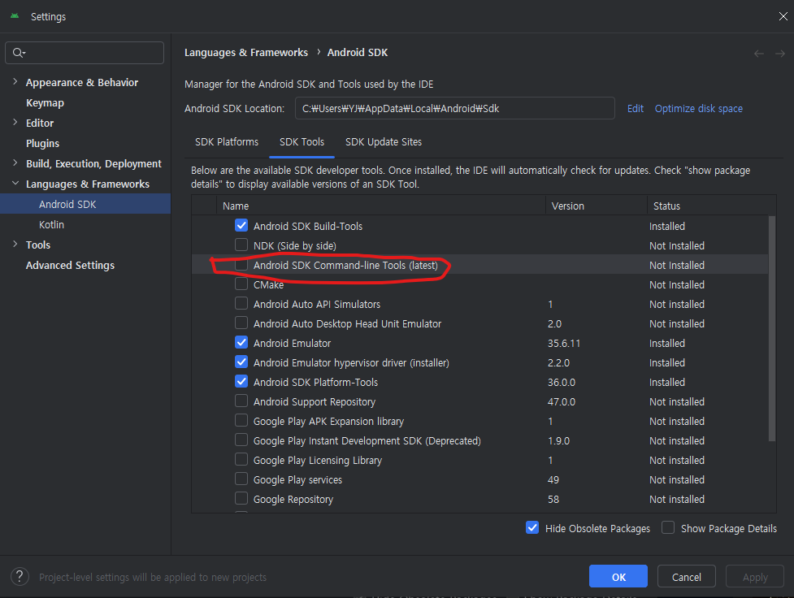The height and width of the screenshot is (598, 794).
Task: Click the Edit link
Action: pos(636,108)
